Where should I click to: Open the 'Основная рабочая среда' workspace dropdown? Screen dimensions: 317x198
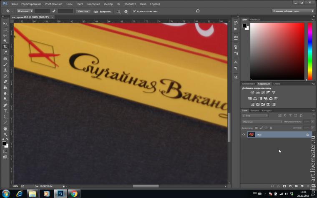(293, 11)
